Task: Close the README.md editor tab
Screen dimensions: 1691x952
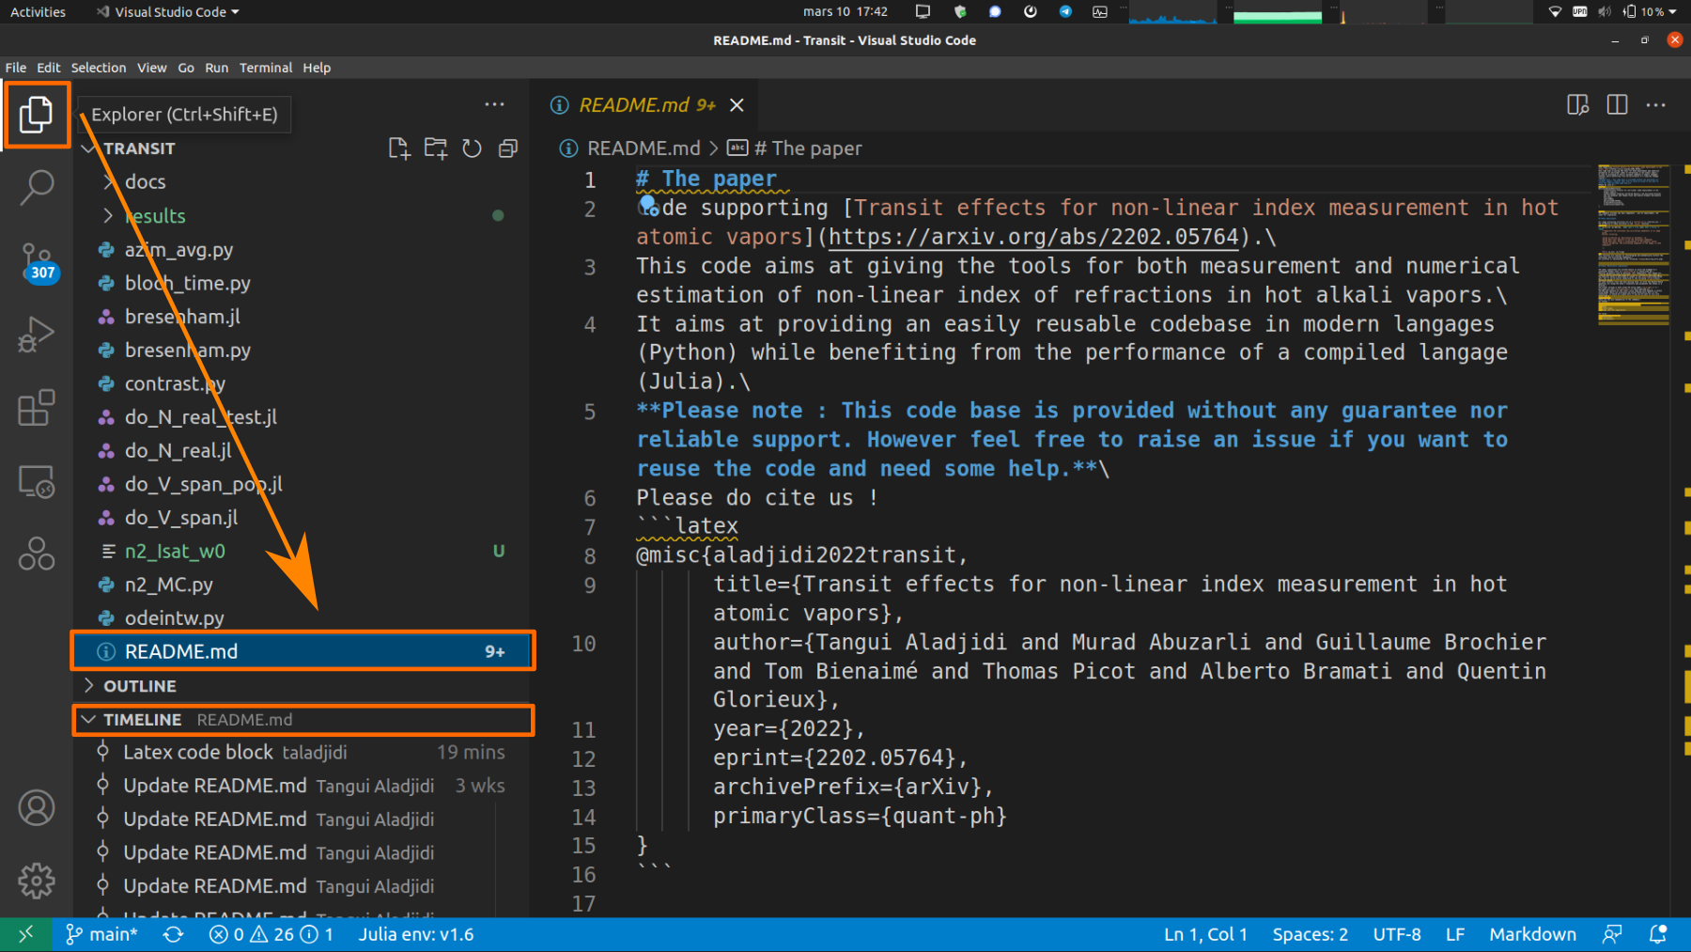Action: (737, 105)
